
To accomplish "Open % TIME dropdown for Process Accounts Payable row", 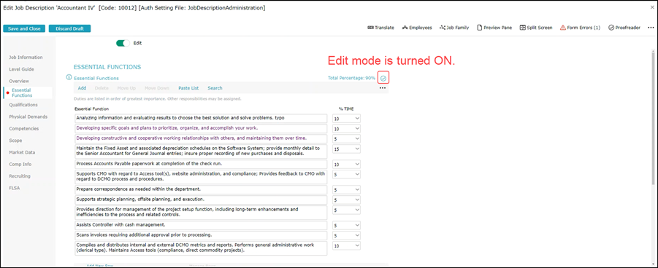I will click(x=346, y=164).
